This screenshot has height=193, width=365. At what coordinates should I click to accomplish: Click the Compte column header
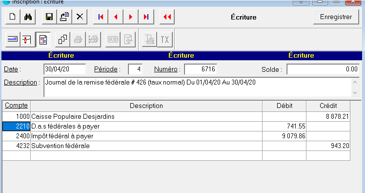click(16, 106)
